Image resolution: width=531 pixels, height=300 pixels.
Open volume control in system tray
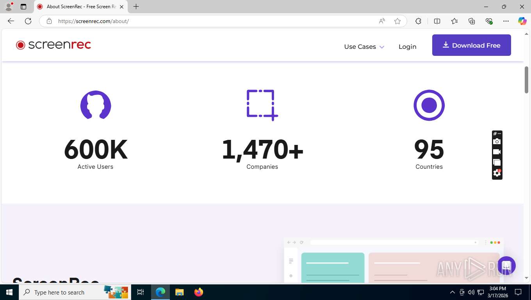coord(471,292)
